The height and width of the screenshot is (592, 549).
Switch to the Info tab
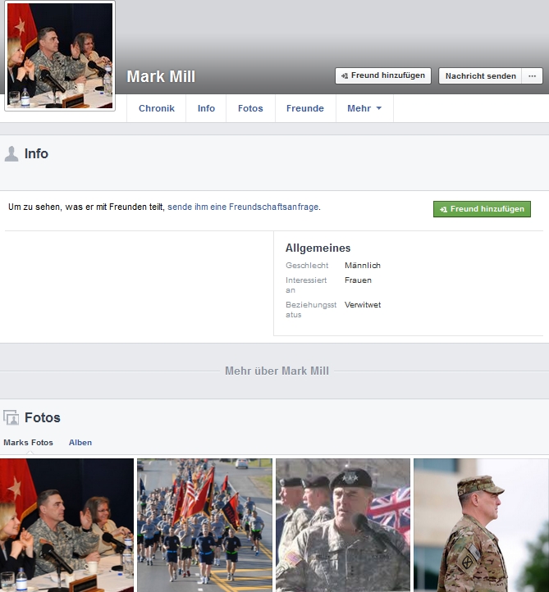click(x=206, y=108)
